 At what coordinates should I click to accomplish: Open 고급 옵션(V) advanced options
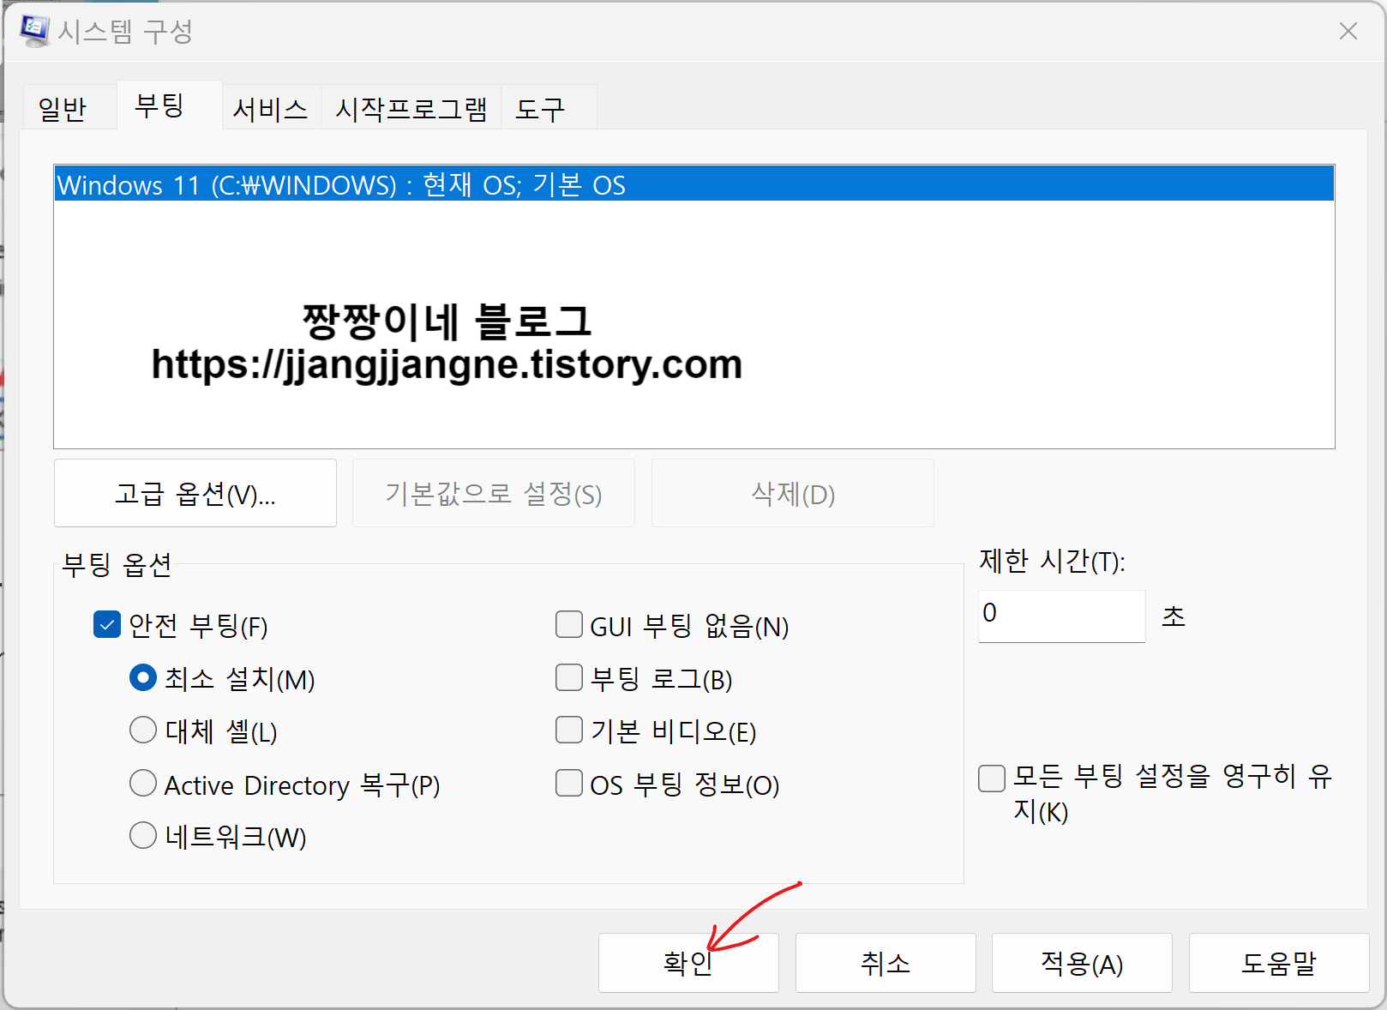pyautogui.click(x=195, y=494)
